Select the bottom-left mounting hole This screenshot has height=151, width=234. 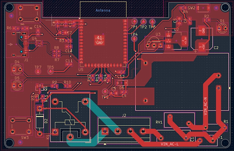click(9, 143)
